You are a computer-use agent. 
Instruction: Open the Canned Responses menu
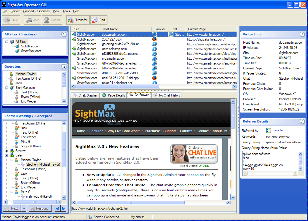[36, 11]
